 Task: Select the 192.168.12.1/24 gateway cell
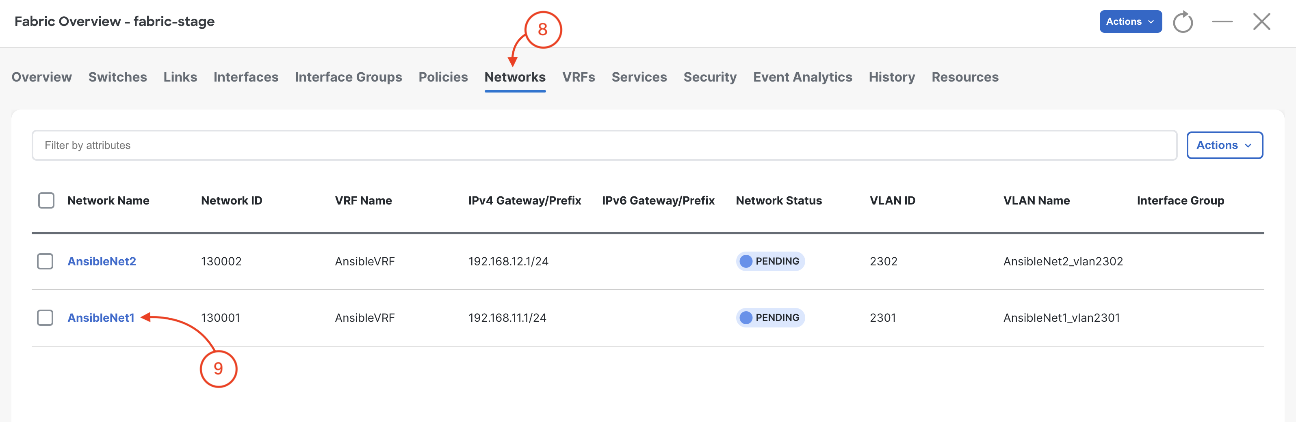click(508, 261)
